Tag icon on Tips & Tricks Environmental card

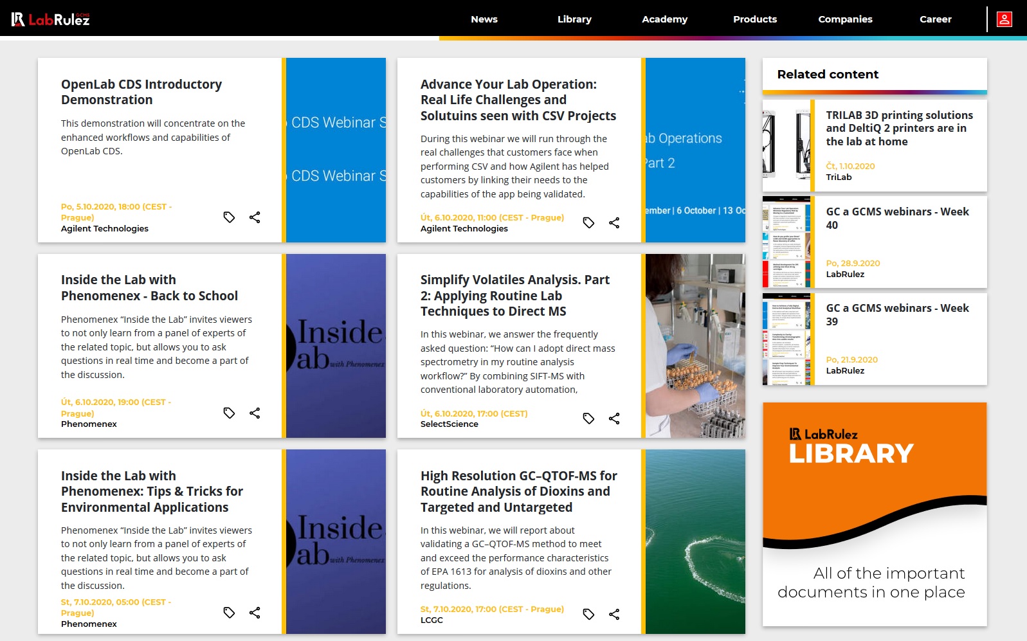[x=229, y=613]
